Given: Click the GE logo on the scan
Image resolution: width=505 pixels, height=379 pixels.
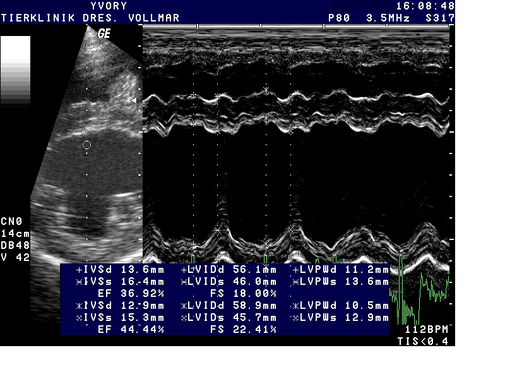Looking at the screenshot, I should click(104, 34).
